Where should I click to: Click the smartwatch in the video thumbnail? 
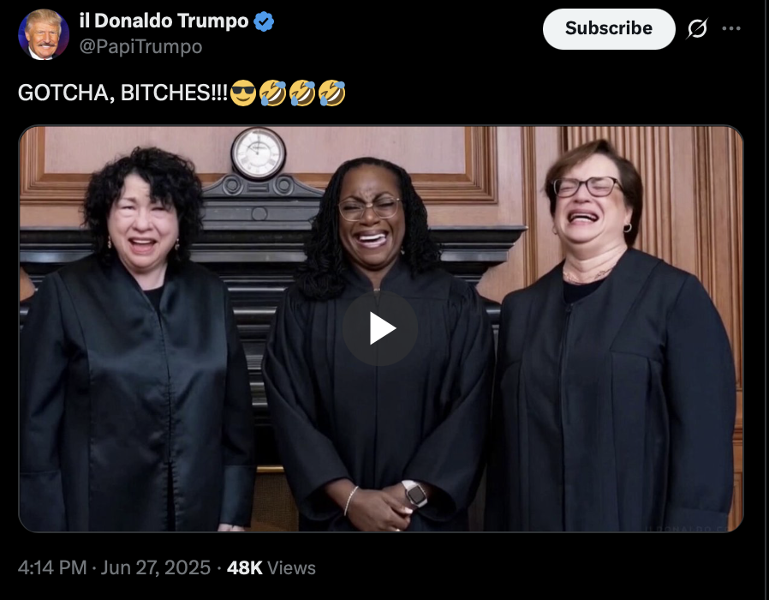(x=415, y=494)
